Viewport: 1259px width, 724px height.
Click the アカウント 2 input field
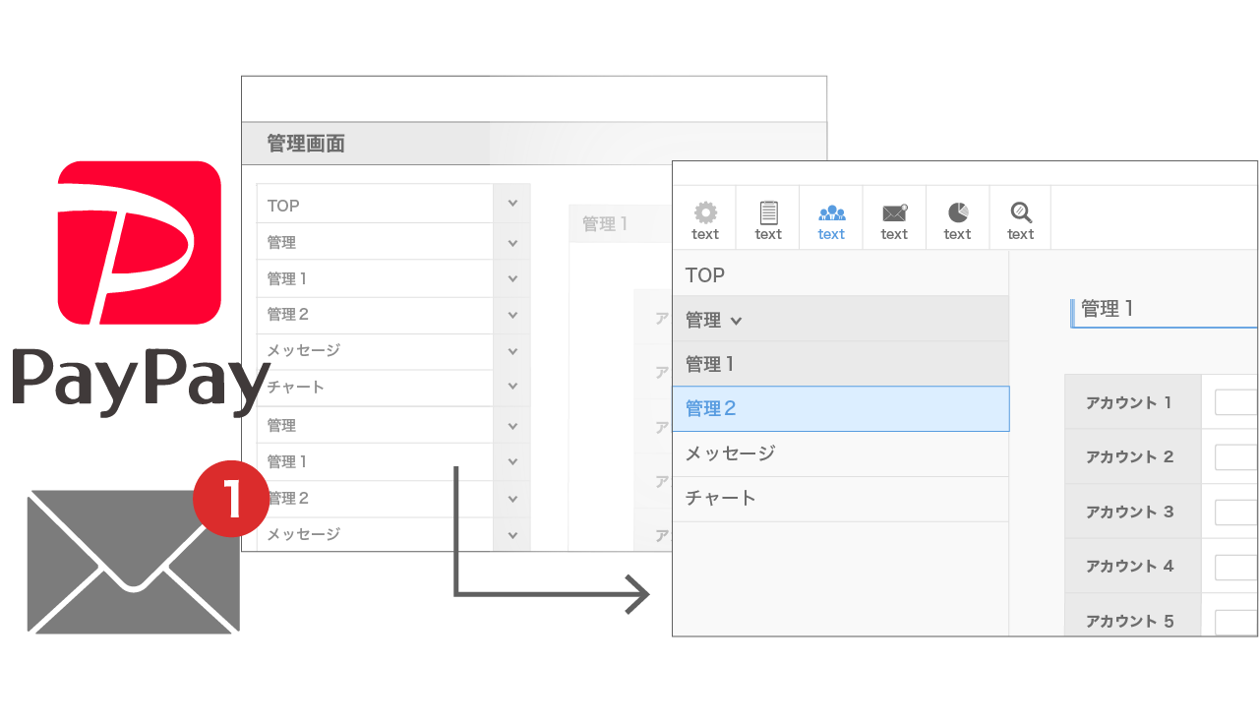coord(1236,457)
